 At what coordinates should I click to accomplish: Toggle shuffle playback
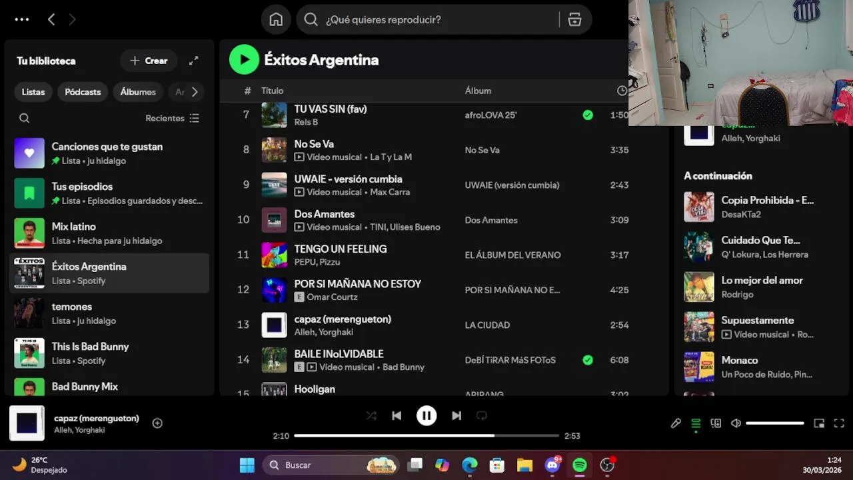point(371,415)
